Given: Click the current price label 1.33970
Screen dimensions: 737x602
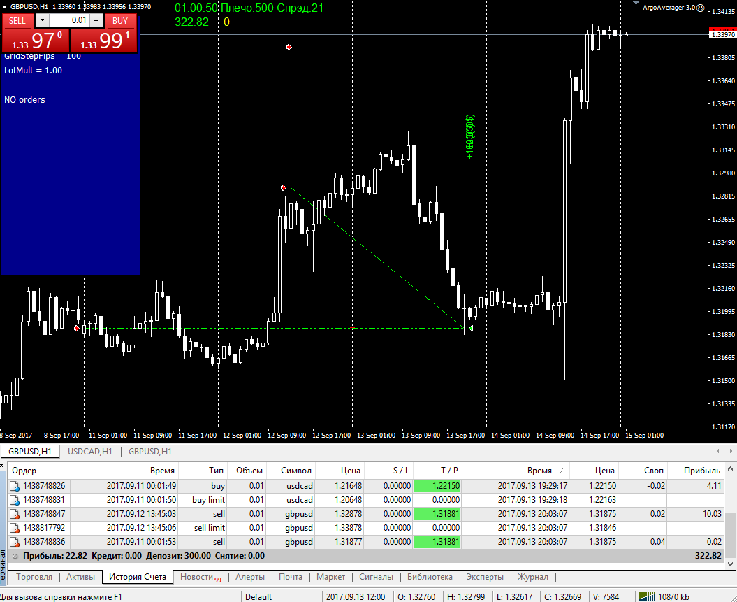Looking at the screenshot, I should pyautogui.click(x=722, y=35).
